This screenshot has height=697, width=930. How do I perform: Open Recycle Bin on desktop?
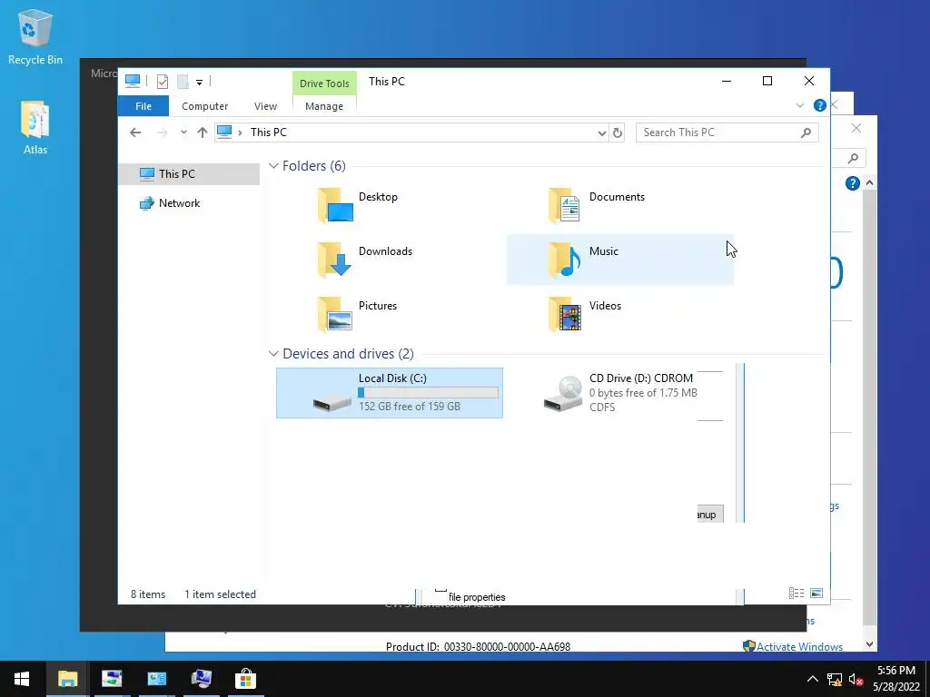[35, 38]
